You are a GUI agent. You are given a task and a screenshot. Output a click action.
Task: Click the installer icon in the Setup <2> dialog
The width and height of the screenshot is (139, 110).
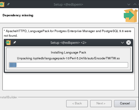point(8,43)
